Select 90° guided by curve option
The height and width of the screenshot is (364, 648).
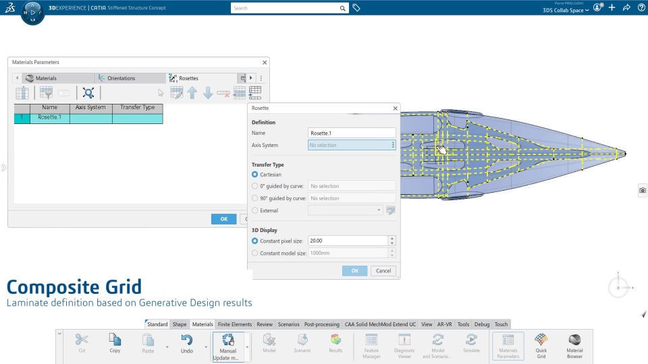click(254, 198)
